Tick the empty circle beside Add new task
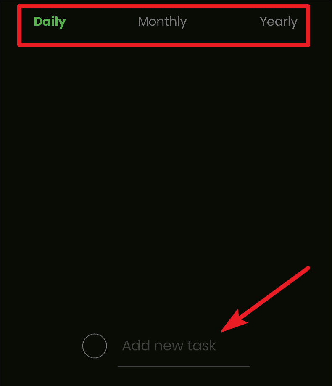Image resolution: width=332 pixels, height=386 pixels. pyautogui.click(x=95, y=346)
